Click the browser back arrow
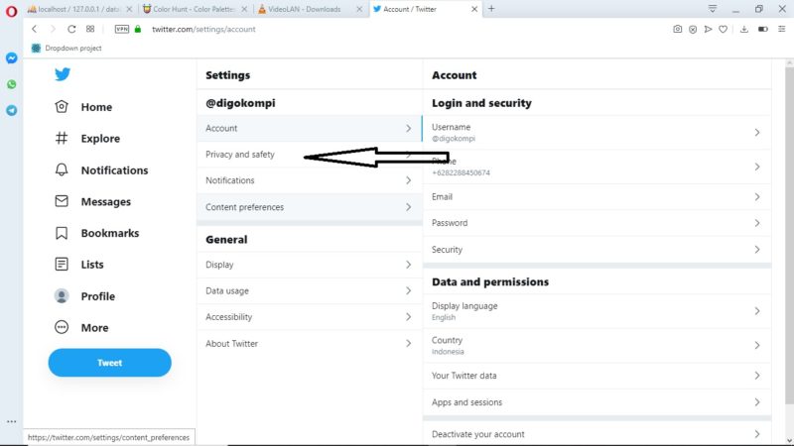This screenshot has height=446, width=794. [x=35, y=29]
